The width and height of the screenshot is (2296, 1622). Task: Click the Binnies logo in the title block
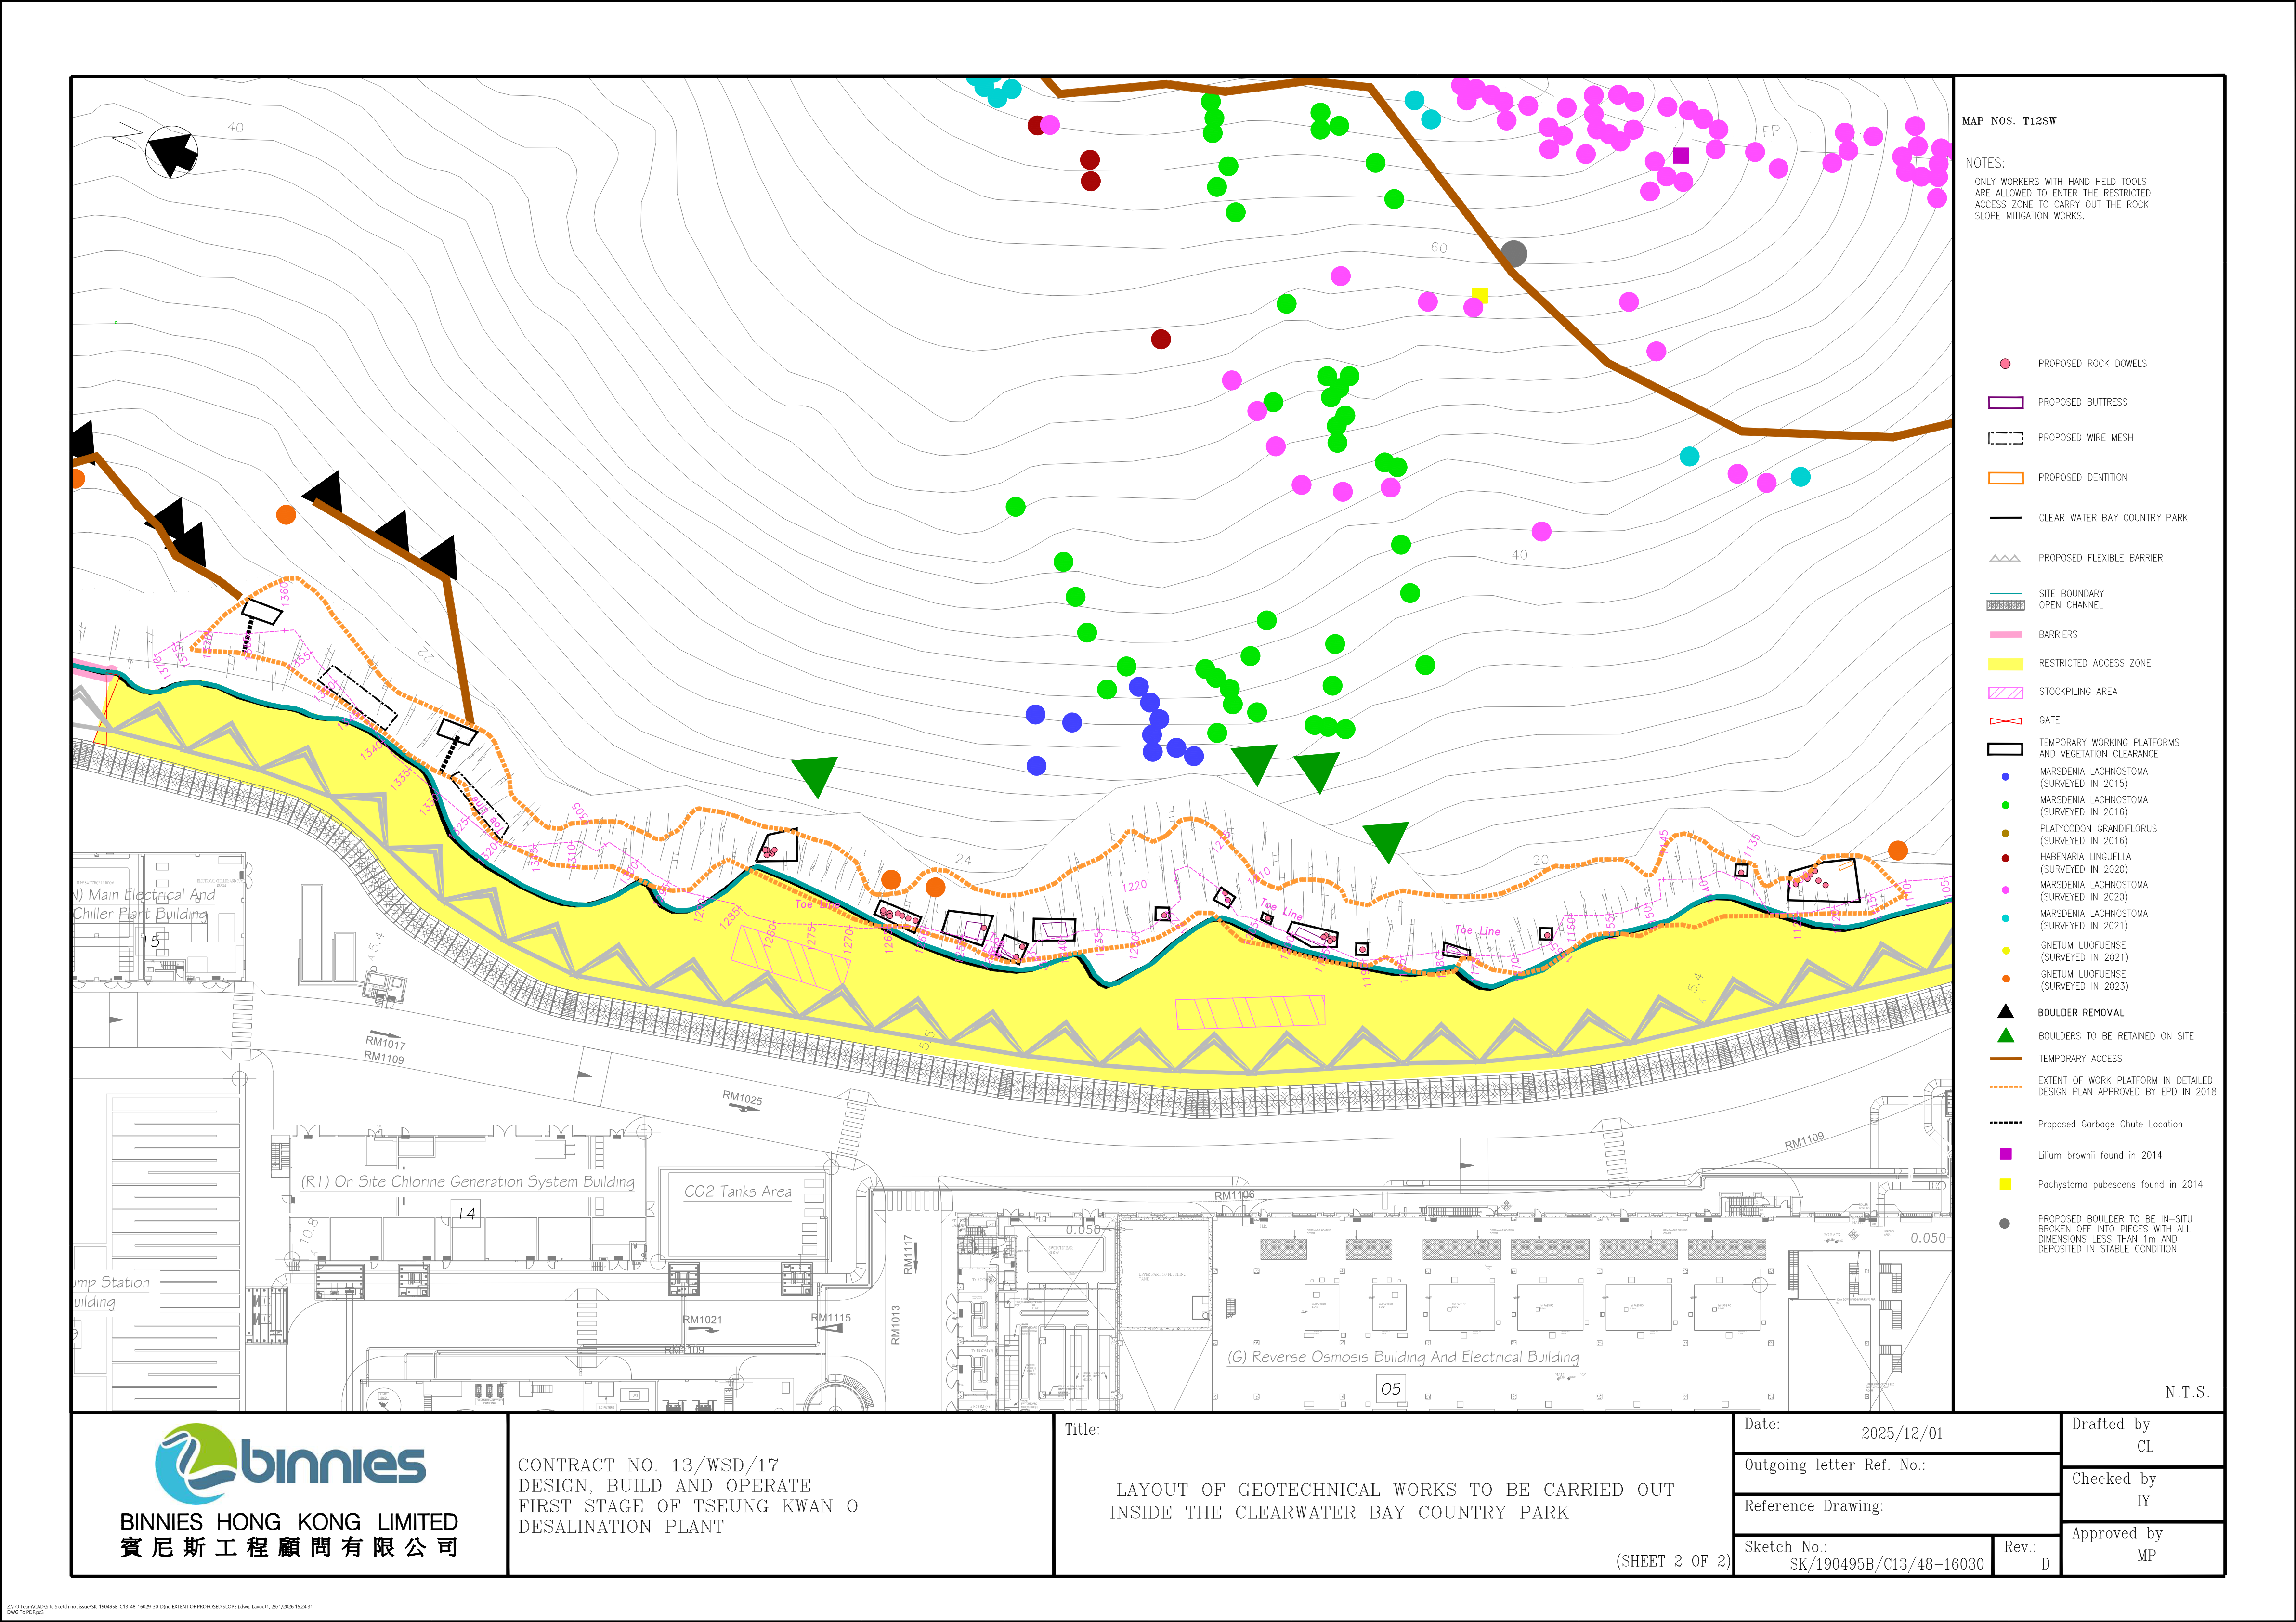[290, 1463]
